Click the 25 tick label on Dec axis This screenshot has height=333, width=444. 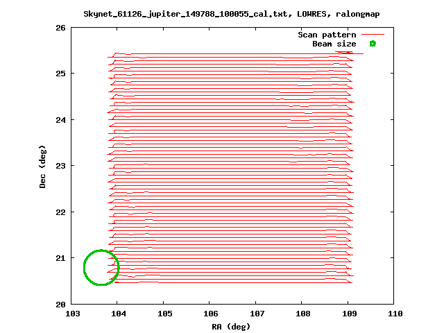(x=60, y=74)
